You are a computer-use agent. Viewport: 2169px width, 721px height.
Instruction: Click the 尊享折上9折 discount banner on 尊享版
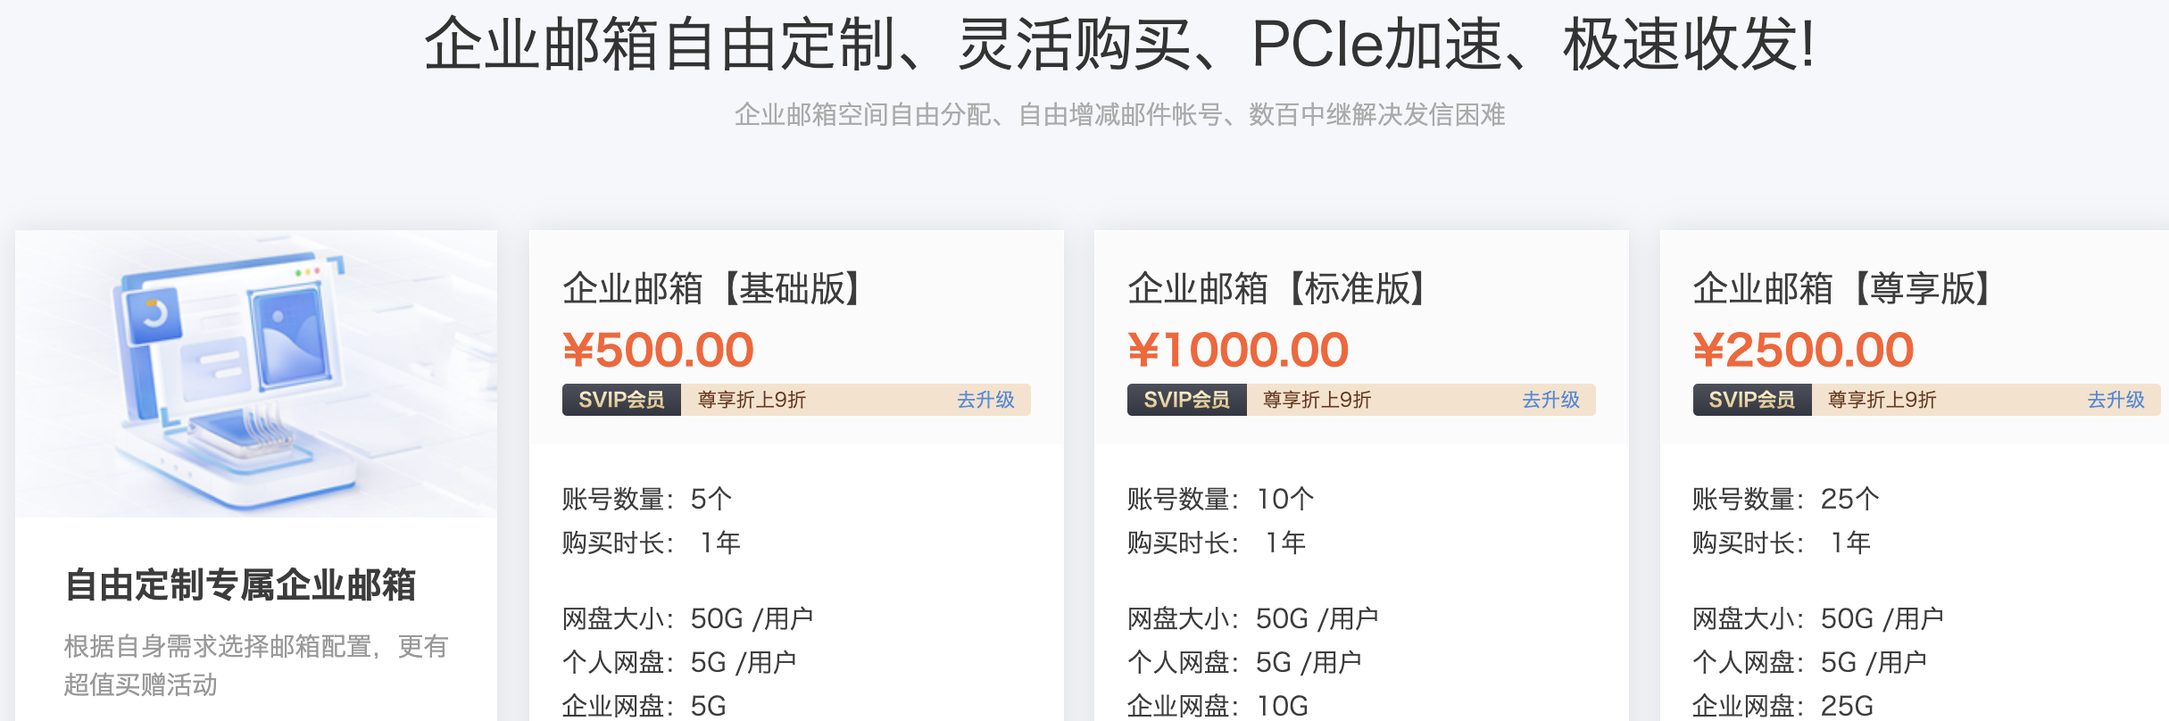1882,401
